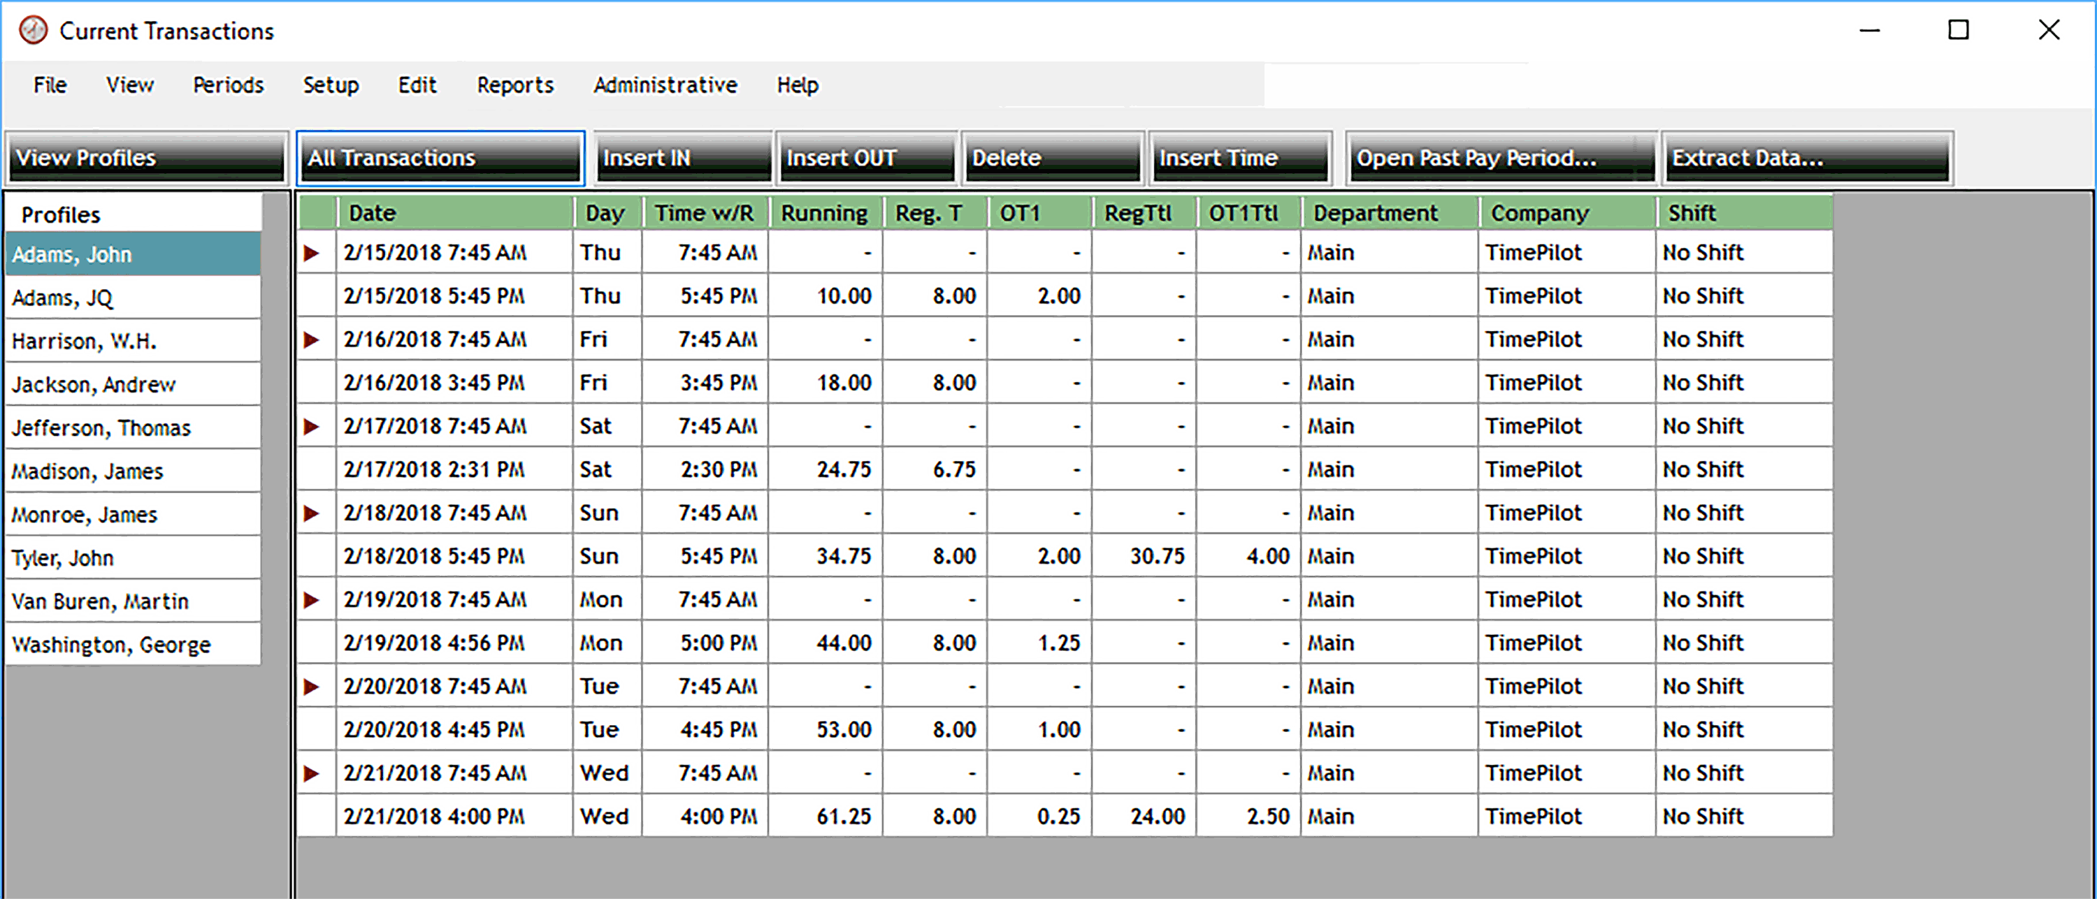Image resolution: width=2097 pixels, height=899 pixels.
Task: Click the red arrow marker for 2/17/2018
Action: pyautogui.click(x=311, y=426)
